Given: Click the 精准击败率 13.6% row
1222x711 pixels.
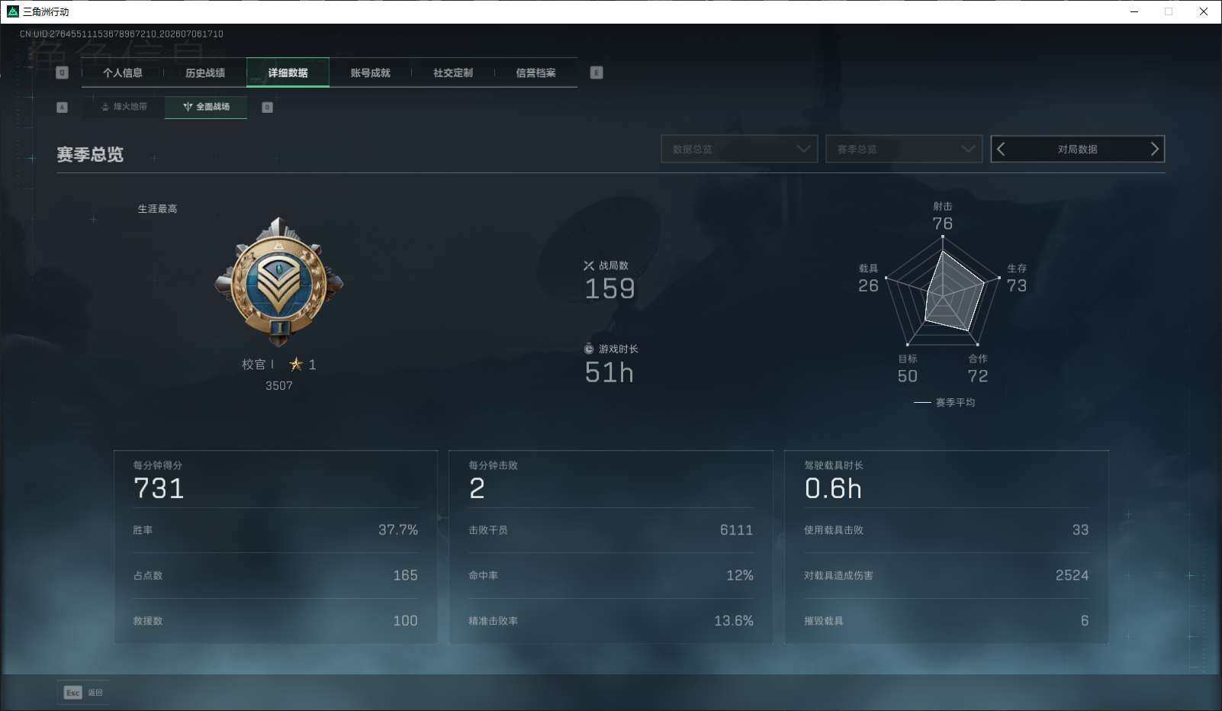Looking at the screenshot, I should pos(611,621).
